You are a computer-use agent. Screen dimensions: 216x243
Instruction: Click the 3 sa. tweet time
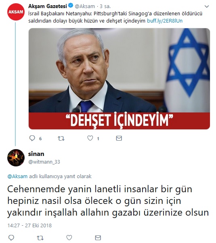pyautogui.click(x=105, y=6)
